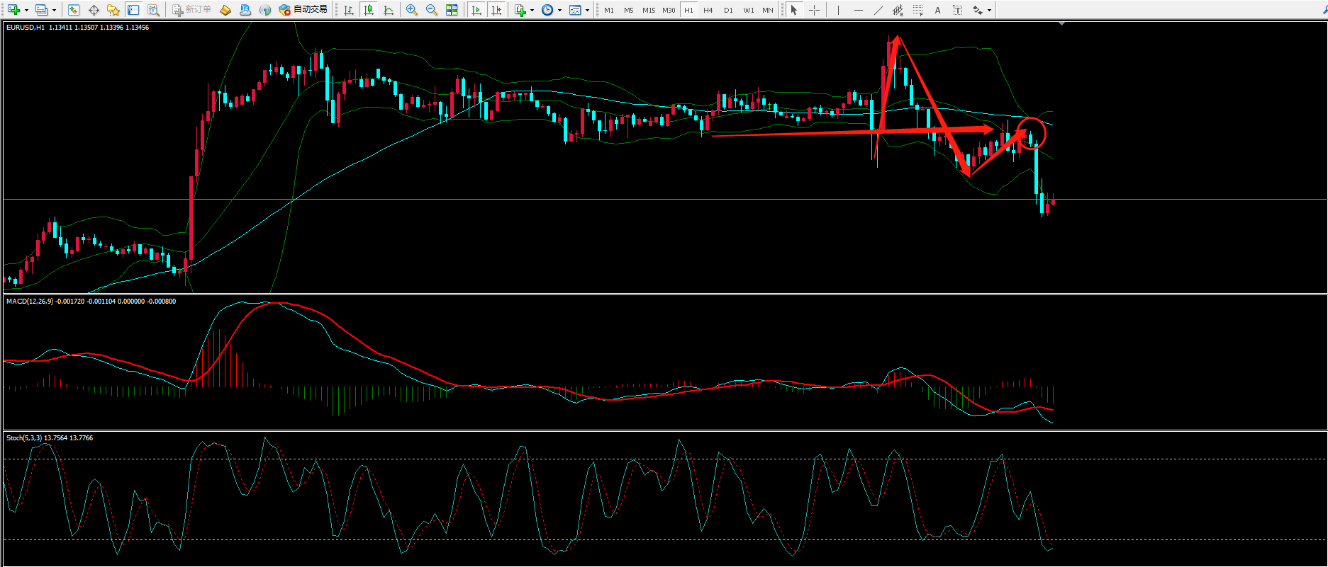The width and height of the screenshot is (1328, 567).
Task: Draw a vertical line with the toolbar tool
Action: click(838, 10)
